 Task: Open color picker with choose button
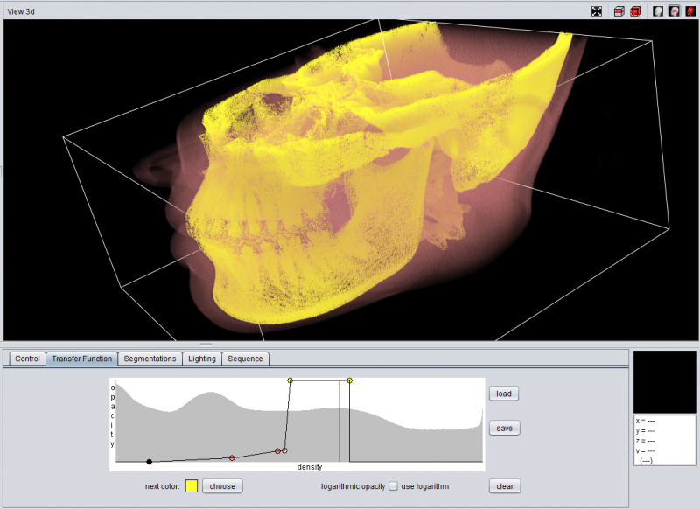point(222,486)
